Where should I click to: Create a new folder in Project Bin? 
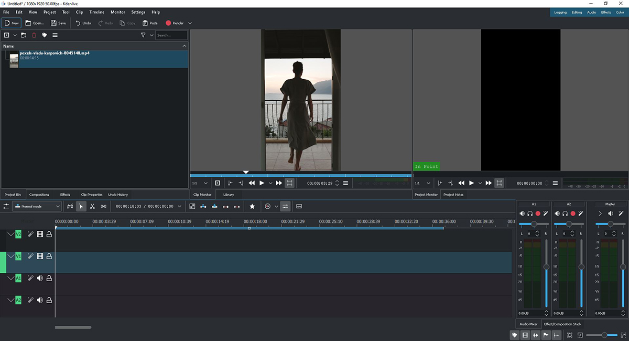24,35
